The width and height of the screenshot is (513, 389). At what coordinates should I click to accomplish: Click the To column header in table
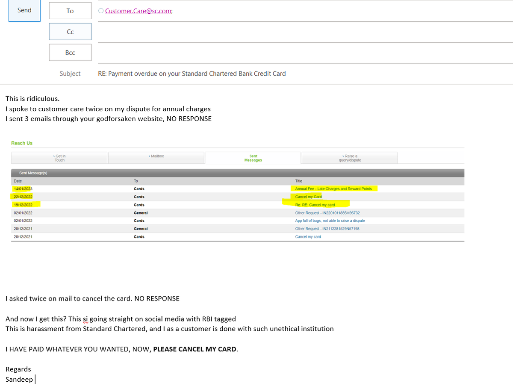136,181
